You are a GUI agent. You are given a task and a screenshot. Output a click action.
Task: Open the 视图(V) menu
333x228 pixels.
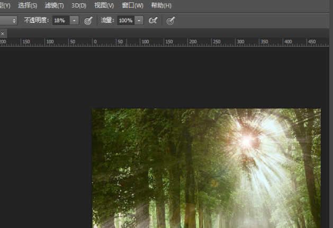click(104, 5)
